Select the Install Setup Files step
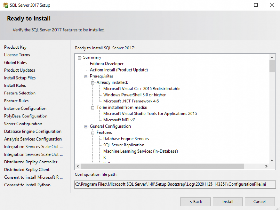The width and height of the screenshot is (280, 210). click(x=20, y=78)
